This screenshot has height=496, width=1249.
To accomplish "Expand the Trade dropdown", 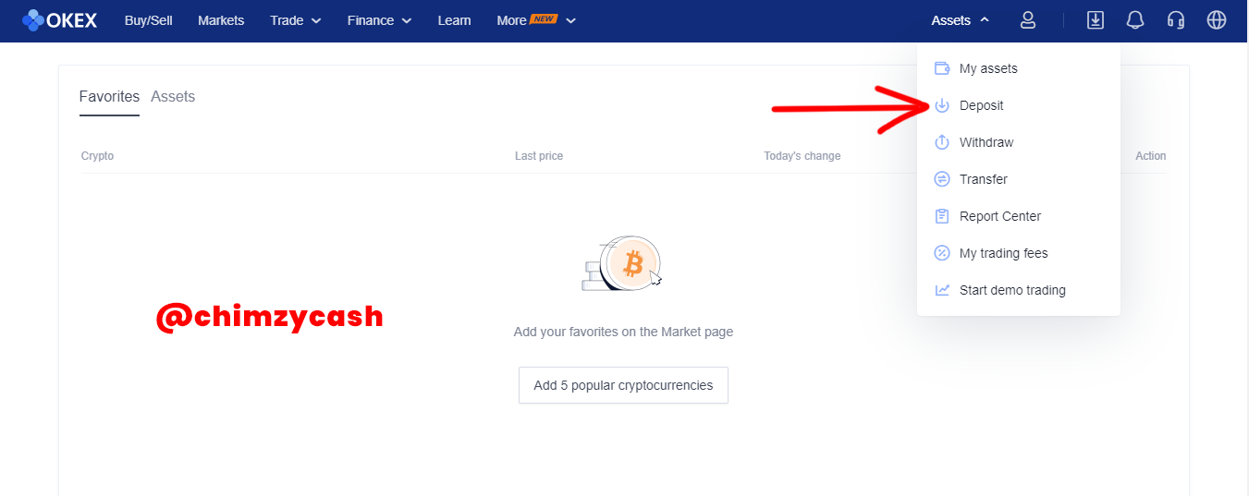I will 296,20.
